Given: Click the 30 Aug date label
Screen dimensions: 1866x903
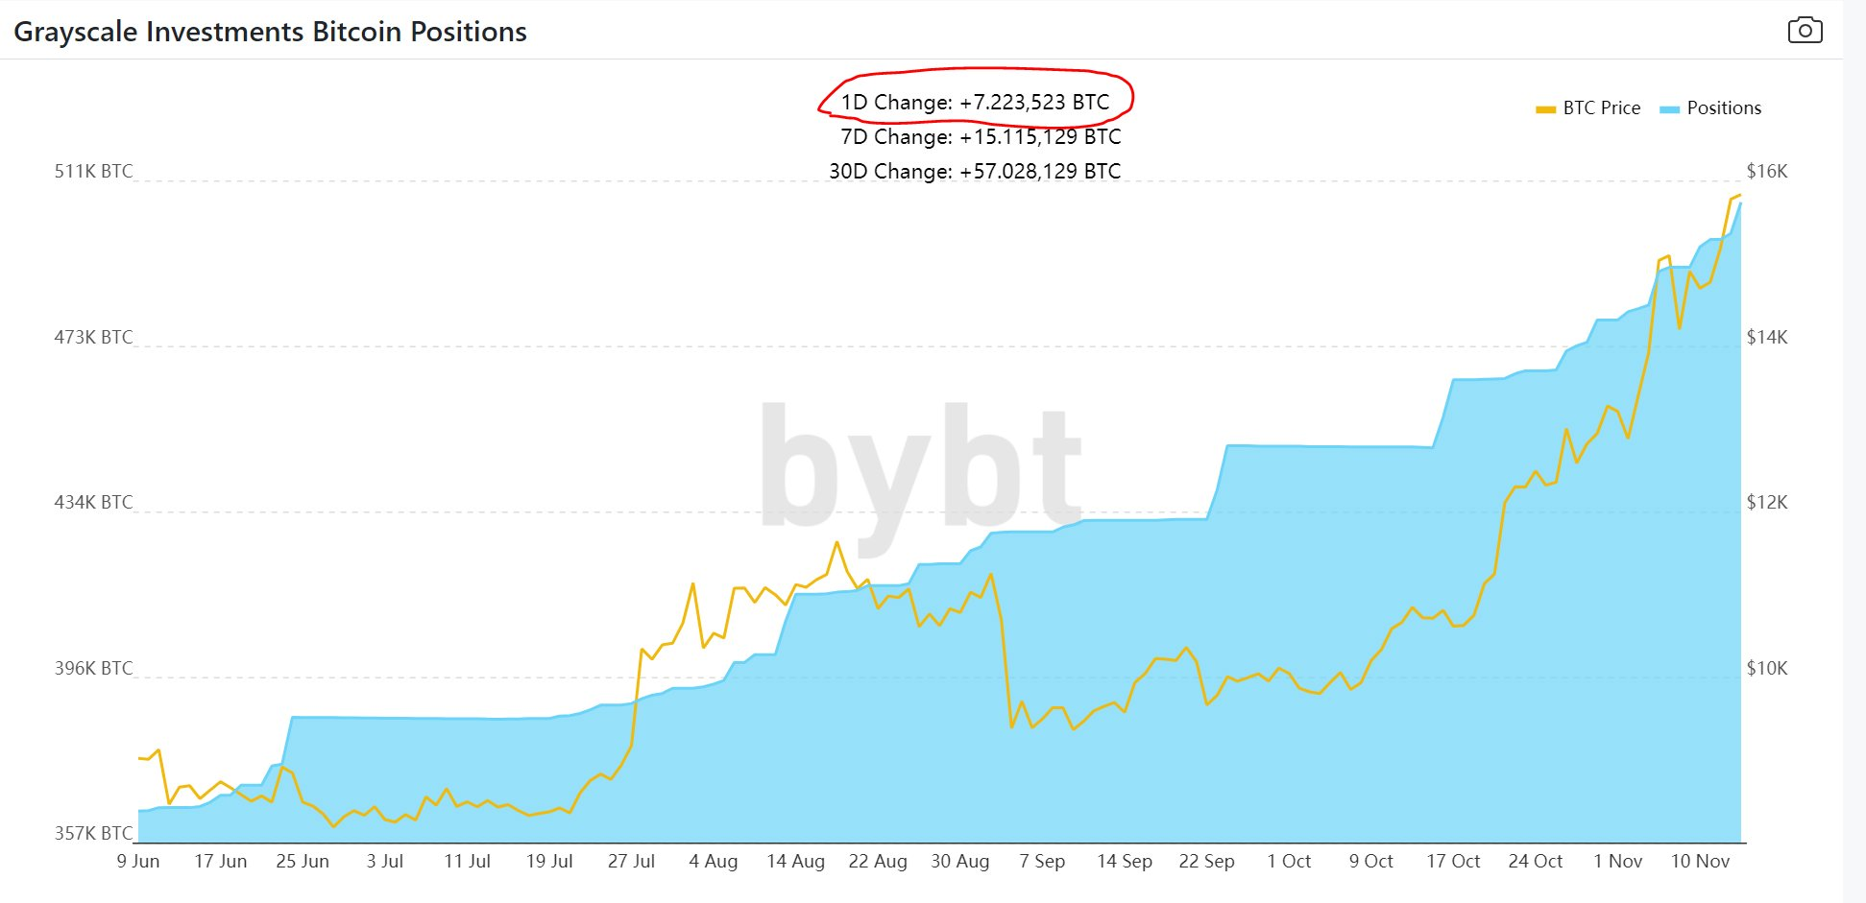Looking at the screenshot, I should (960, 861).
